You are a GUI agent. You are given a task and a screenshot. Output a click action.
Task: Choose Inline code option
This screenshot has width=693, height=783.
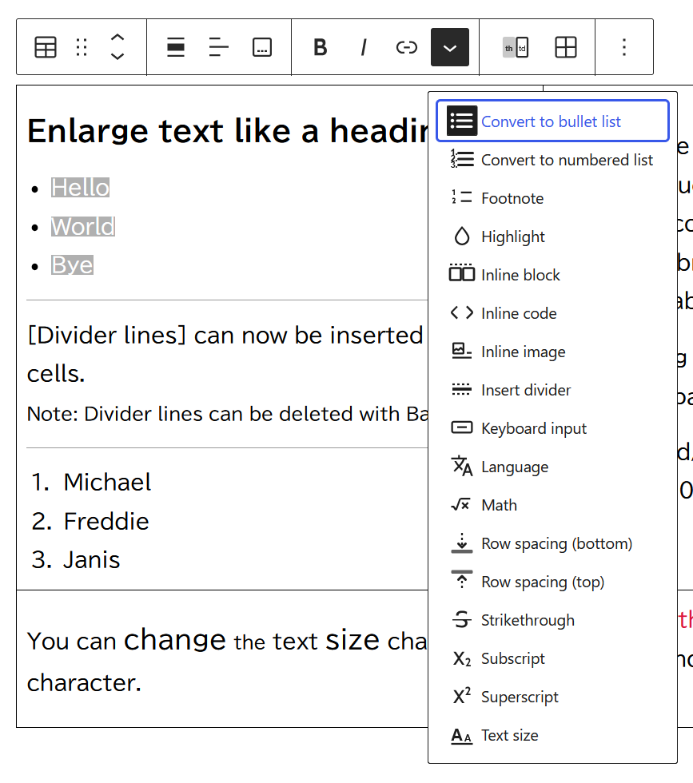(552, 313)
